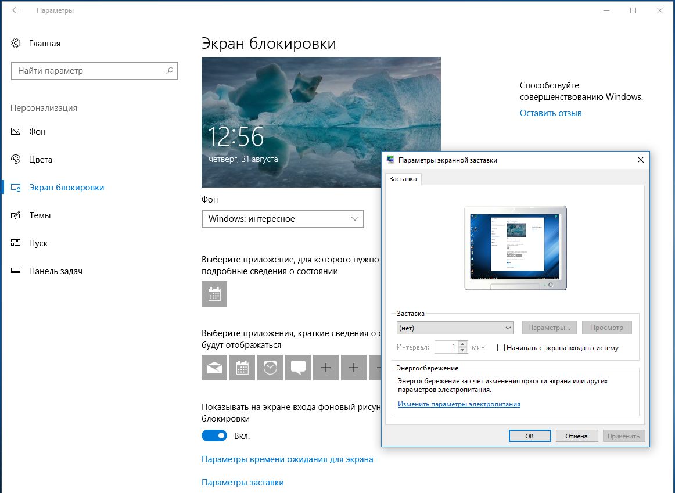The width and height of the screenshot is (675, 493).
Task: Click the back arrow in Settings
Action: (x=16, y=10)
